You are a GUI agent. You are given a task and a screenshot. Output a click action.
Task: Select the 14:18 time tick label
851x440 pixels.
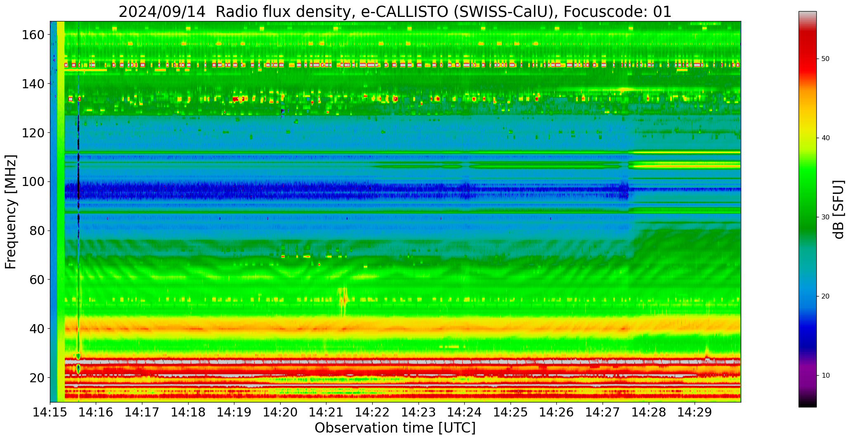pos(188,412)
